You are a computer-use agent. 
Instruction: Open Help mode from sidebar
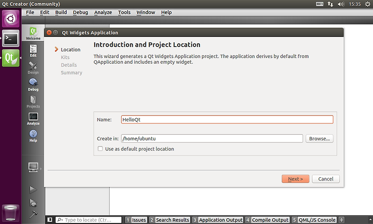[x=33, y=136]
